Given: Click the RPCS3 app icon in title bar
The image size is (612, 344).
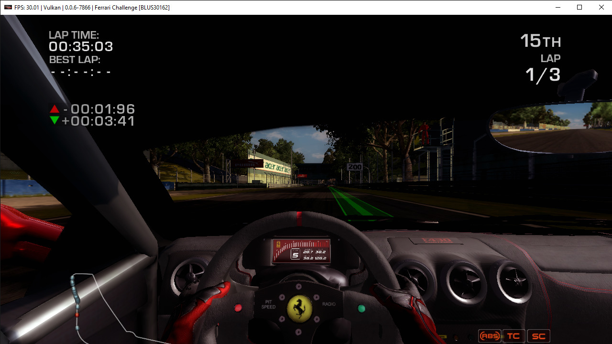Looking at the screenshot, I should (8, 7).
